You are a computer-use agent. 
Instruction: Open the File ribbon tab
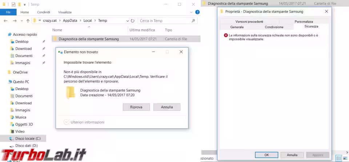click(x=8, y=12)
